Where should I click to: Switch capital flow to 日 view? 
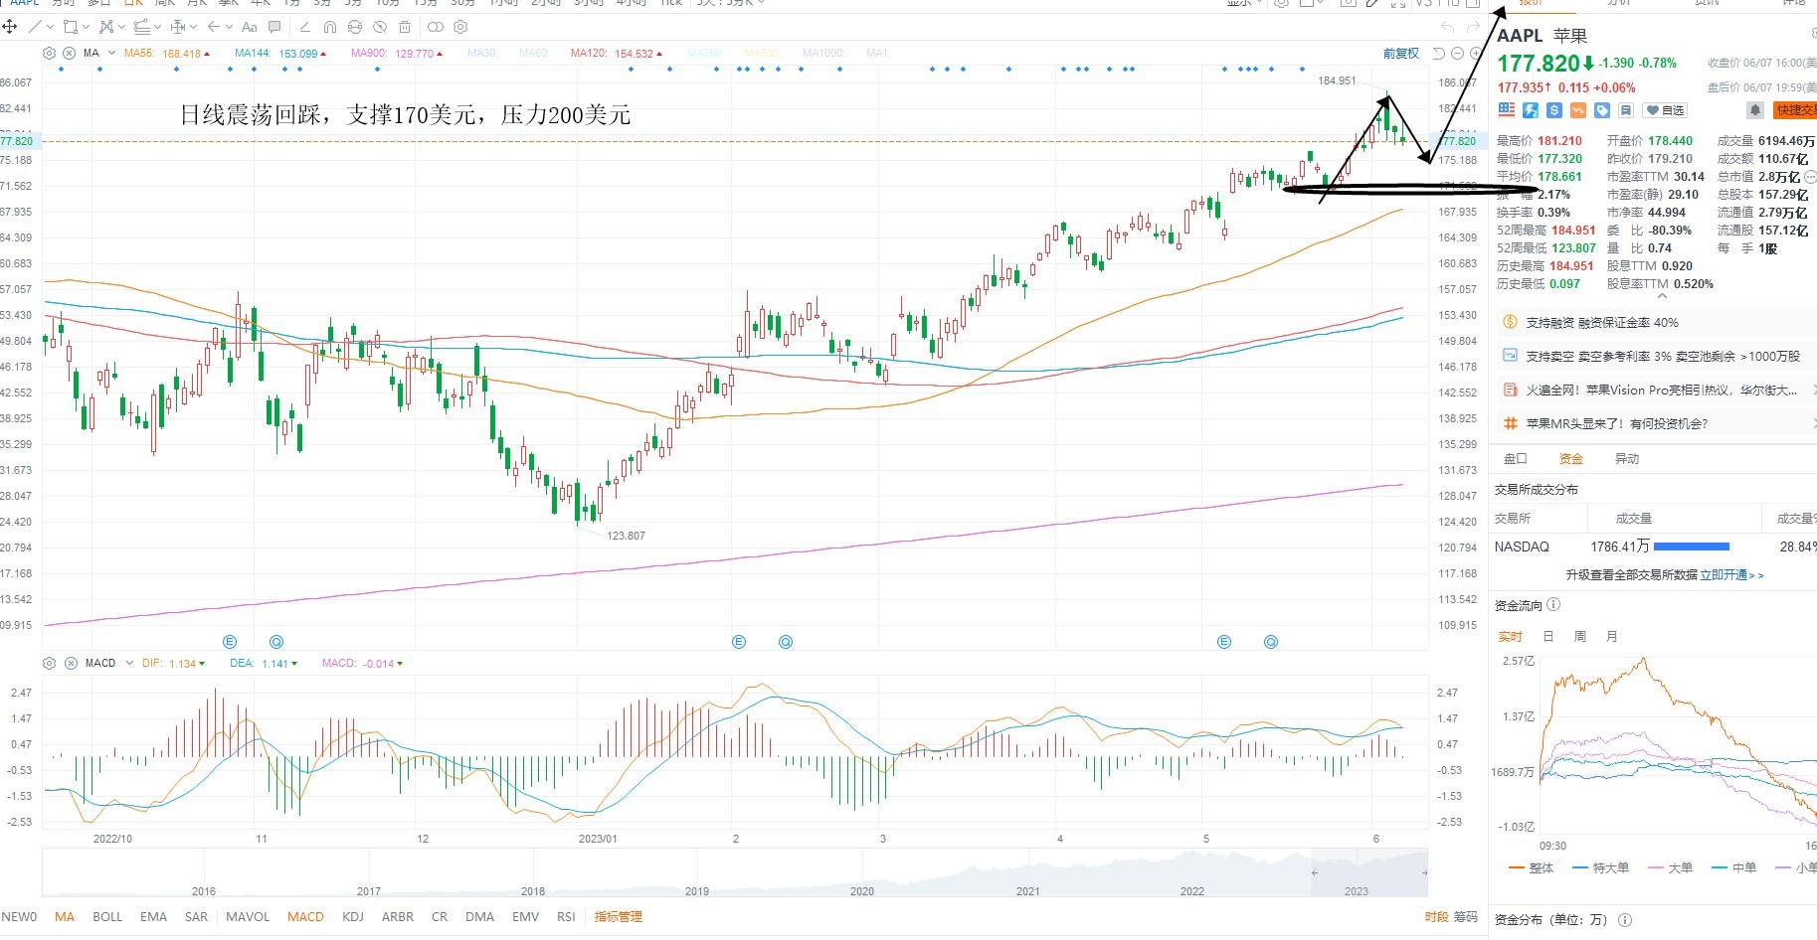pyautogui.click(x=1548, y=637)
